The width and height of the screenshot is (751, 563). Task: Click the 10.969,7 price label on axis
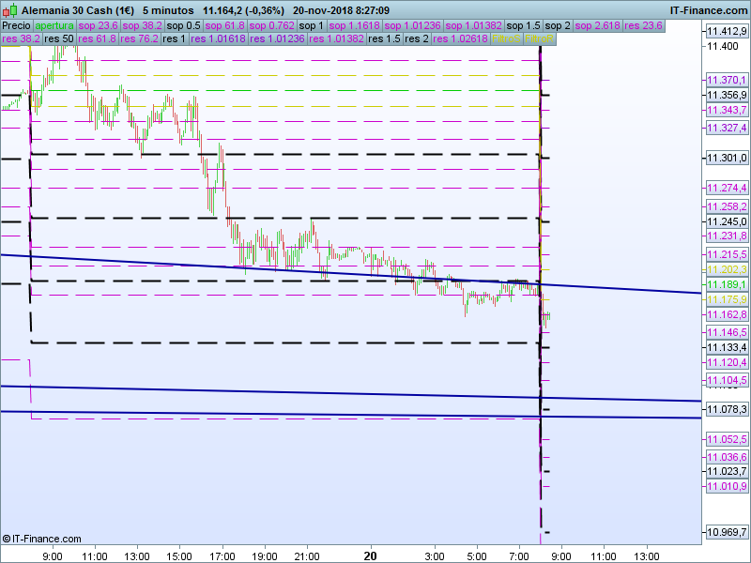(x=726, y=533)
